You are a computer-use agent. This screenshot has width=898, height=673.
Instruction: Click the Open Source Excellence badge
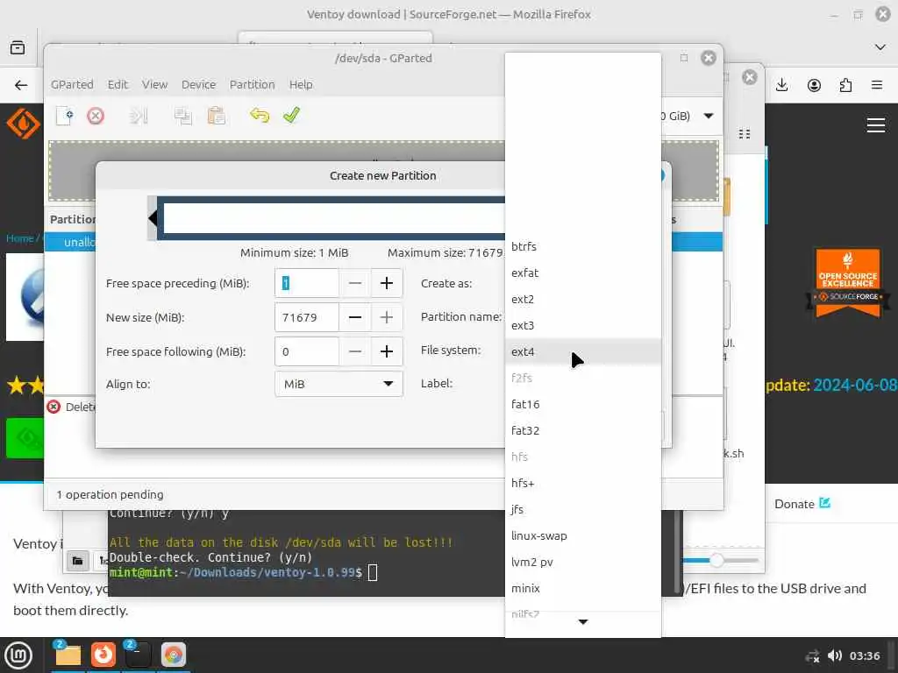click(848, 282)
